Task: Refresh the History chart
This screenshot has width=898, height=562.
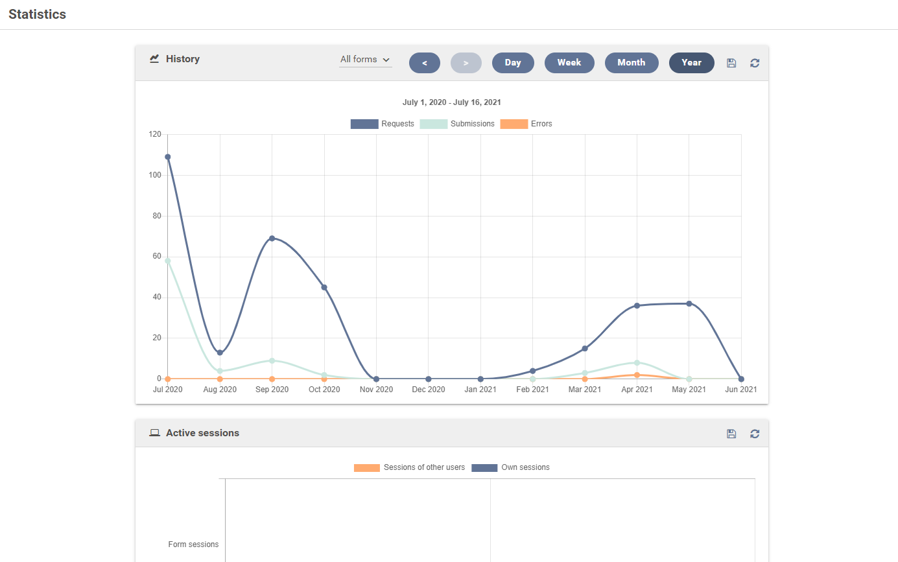Action: (755, 63)
